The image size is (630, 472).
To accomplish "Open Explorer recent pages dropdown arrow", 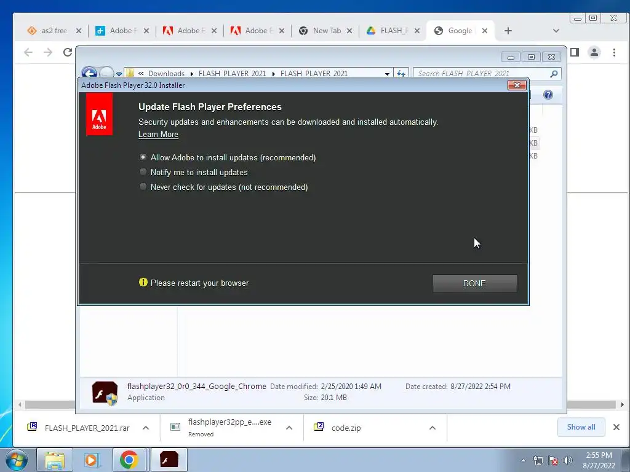I will [x=119, y=74].
